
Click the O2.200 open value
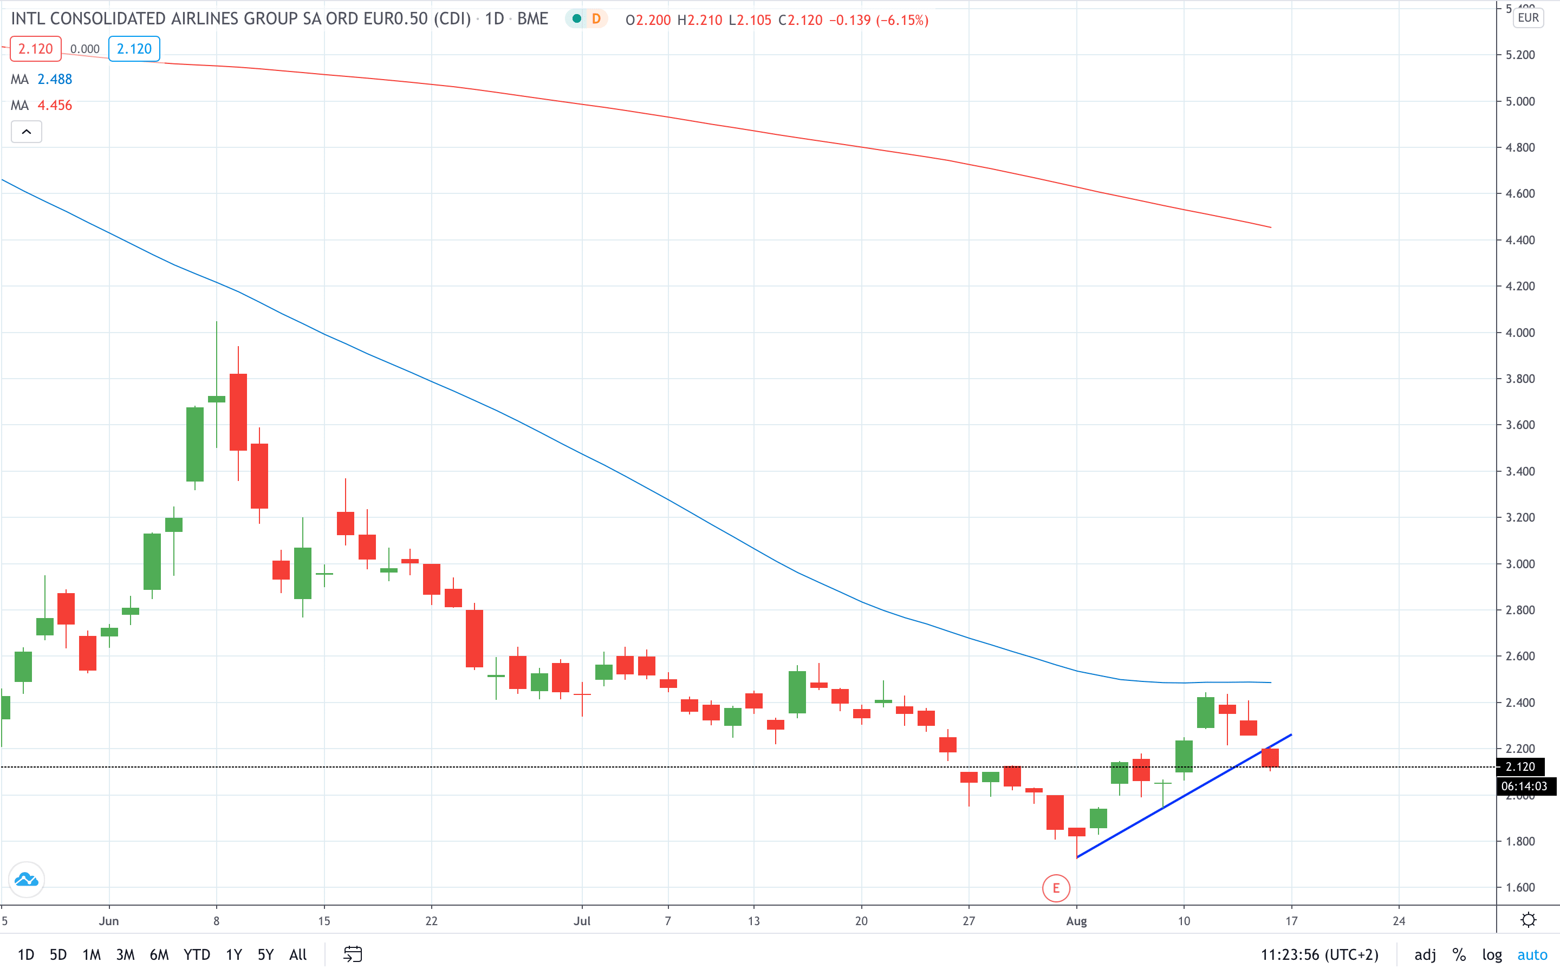coord(648,20)
